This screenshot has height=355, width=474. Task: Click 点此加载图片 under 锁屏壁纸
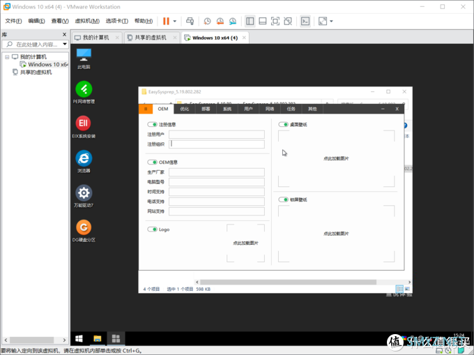click(336, 234)
